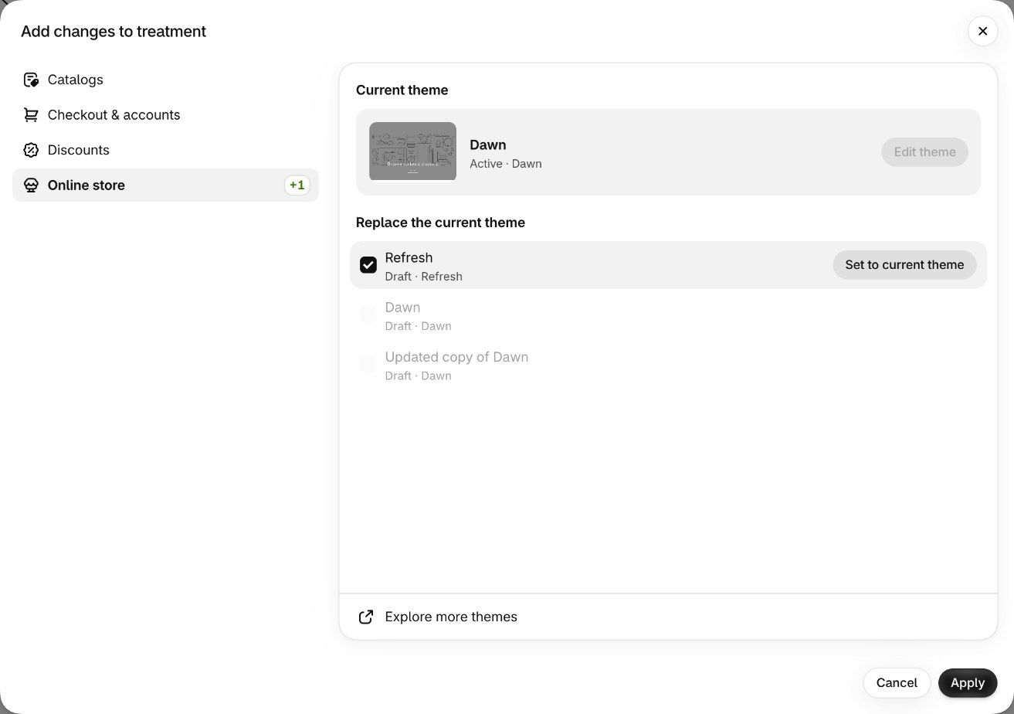Click the Checkout & accounts cart icon
Image resolution: width=1014 pixels, height=714 pixels.
click(x=31, y=115)
